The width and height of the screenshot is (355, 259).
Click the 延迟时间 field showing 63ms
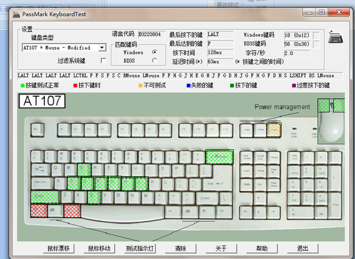click(x=220, y=61)
